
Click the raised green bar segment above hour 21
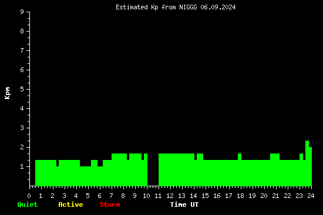(275, 156)
